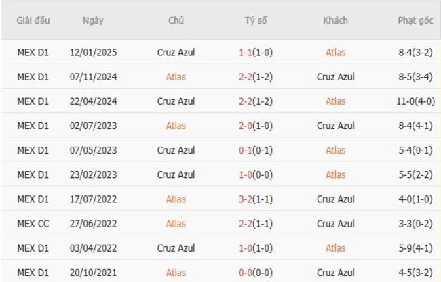The width and height of the screenshot is (441, 282).
Task: Select the "Tỷ số" column header
Action: [x=256, y=20]
